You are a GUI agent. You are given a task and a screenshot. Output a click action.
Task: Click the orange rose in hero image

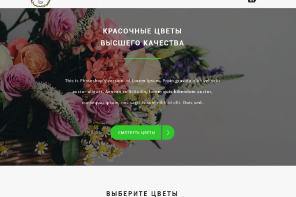(31, 57)
